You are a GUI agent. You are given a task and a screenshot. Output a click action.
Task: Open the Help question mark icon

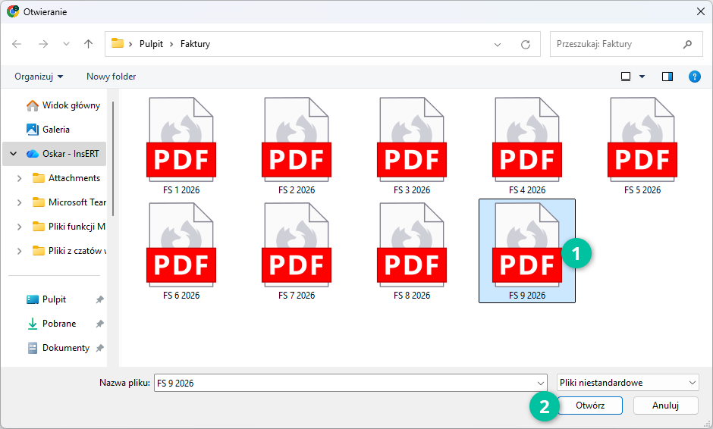point(694,77)
